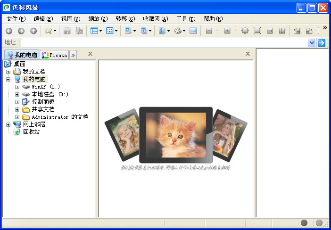The height and width of the screenshot is (230, 331).
Task: Open the 帮助(H) menu
Action: click(213, 19)
